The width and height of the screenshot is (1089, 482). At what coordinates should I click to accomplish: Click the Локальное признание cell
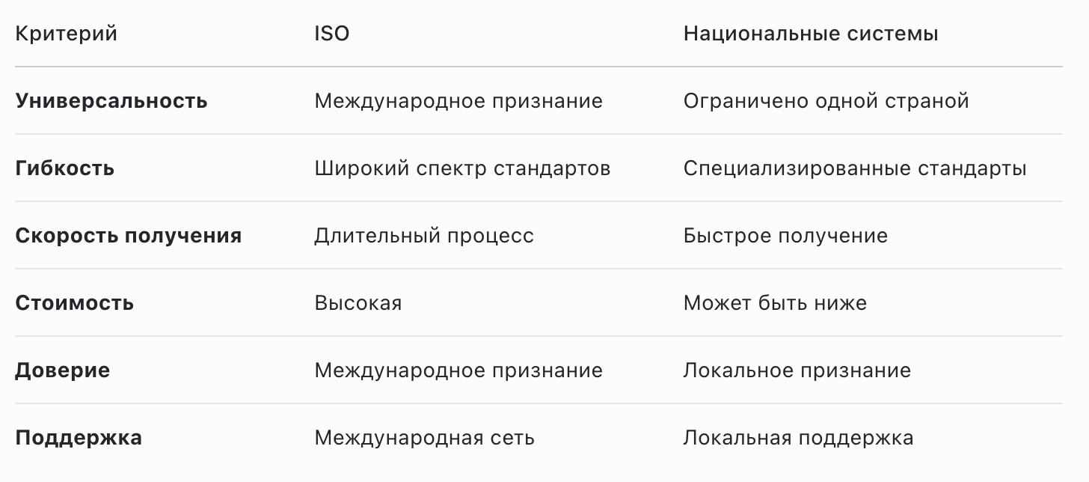(797, 370)
